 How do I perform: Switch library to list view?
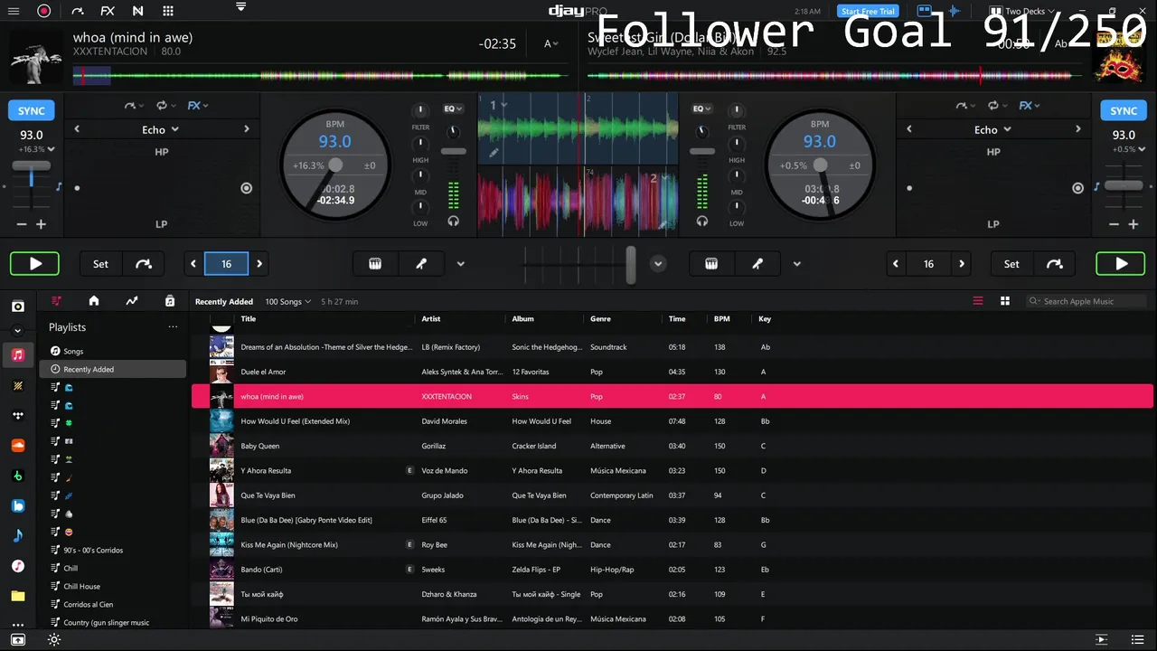[x=977, y=301]
